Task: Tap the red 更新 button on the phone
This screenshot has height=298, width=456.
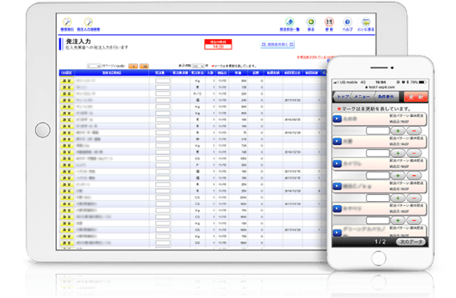Action: tap(416, 97)
